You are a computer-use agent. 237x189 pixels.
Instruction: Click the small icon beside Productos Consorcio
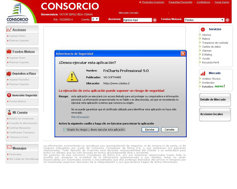[x=140, y=2]
